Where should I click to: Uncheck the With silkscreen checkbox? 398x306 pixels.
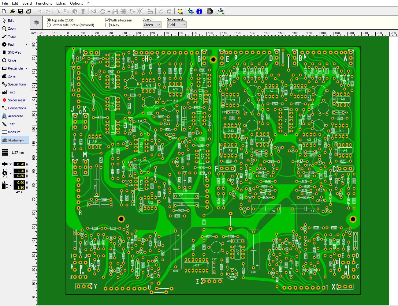point(107,20)
